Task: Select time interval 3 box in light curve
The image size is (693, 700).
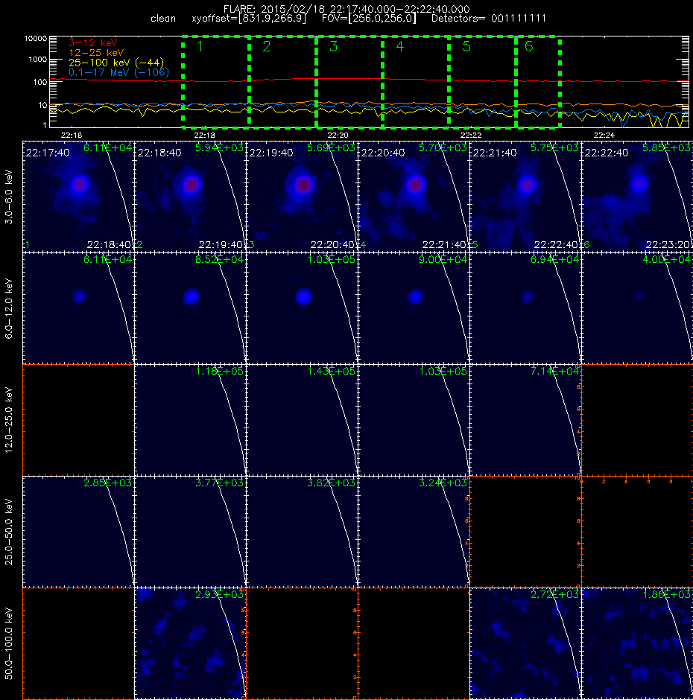Action: (x=349, y=82)
